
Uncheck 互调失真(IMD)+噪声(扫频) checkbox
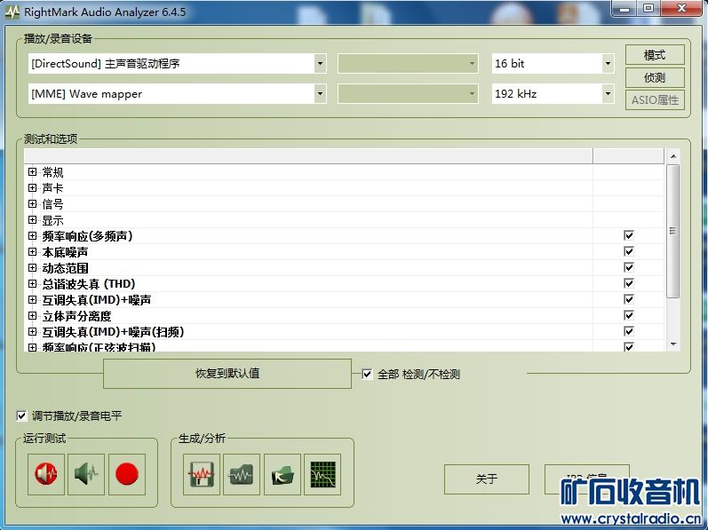click(x=629, y=331)
